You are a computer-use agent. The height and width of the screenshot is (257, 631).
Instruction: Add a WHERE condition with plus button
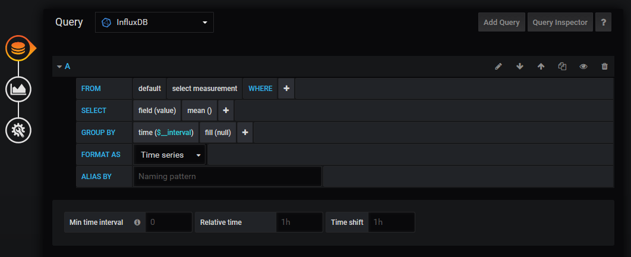[x=286, y=89]
